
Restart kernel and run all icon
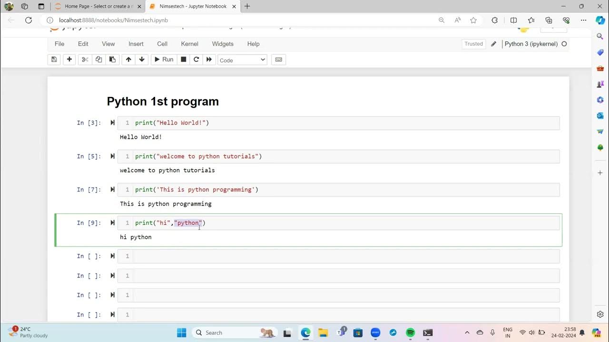pos(209,59)
